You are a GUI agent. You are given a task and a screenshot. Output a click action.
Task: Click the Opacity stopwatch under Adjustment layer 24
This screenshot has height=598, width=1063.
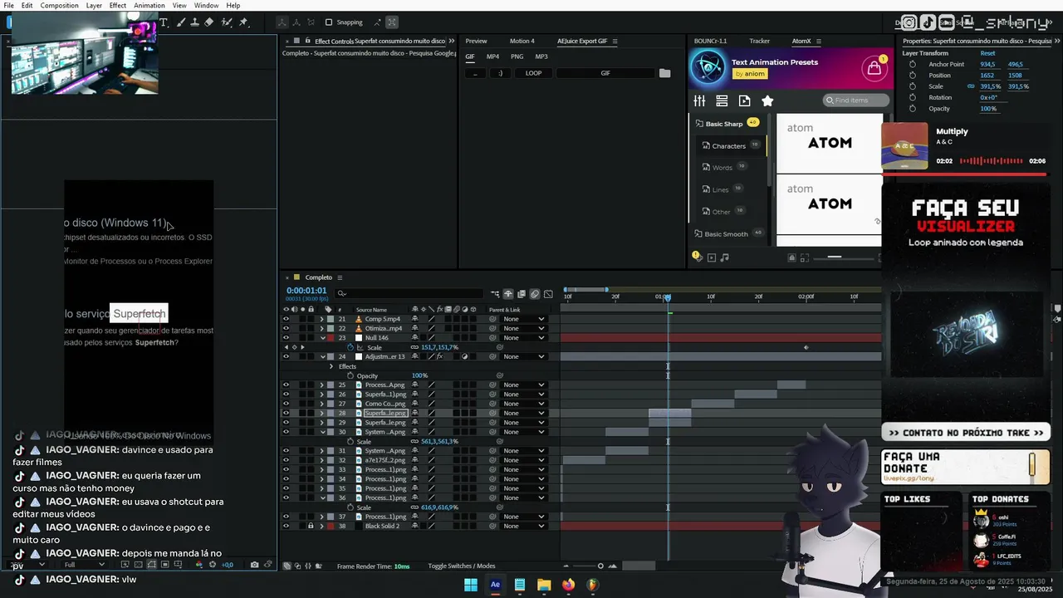[350, 375]
